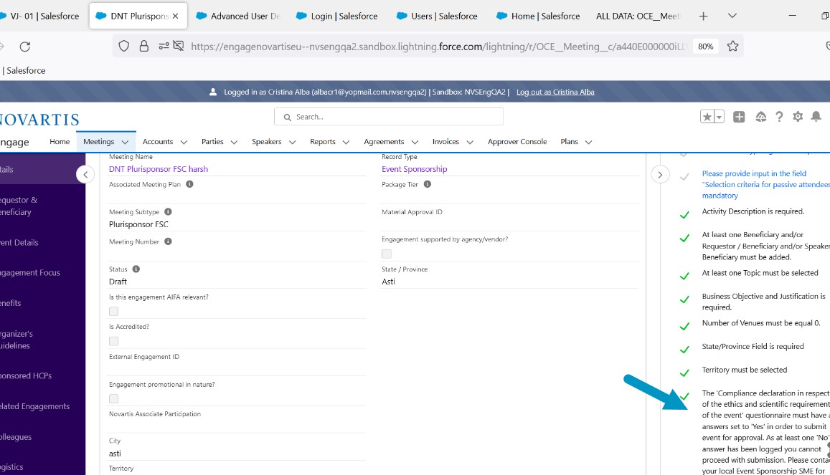Click 'Territory must be selected' validation text
Image resolution: width=830 pixels, height=475 pixels.
click(x=744, y=370)
